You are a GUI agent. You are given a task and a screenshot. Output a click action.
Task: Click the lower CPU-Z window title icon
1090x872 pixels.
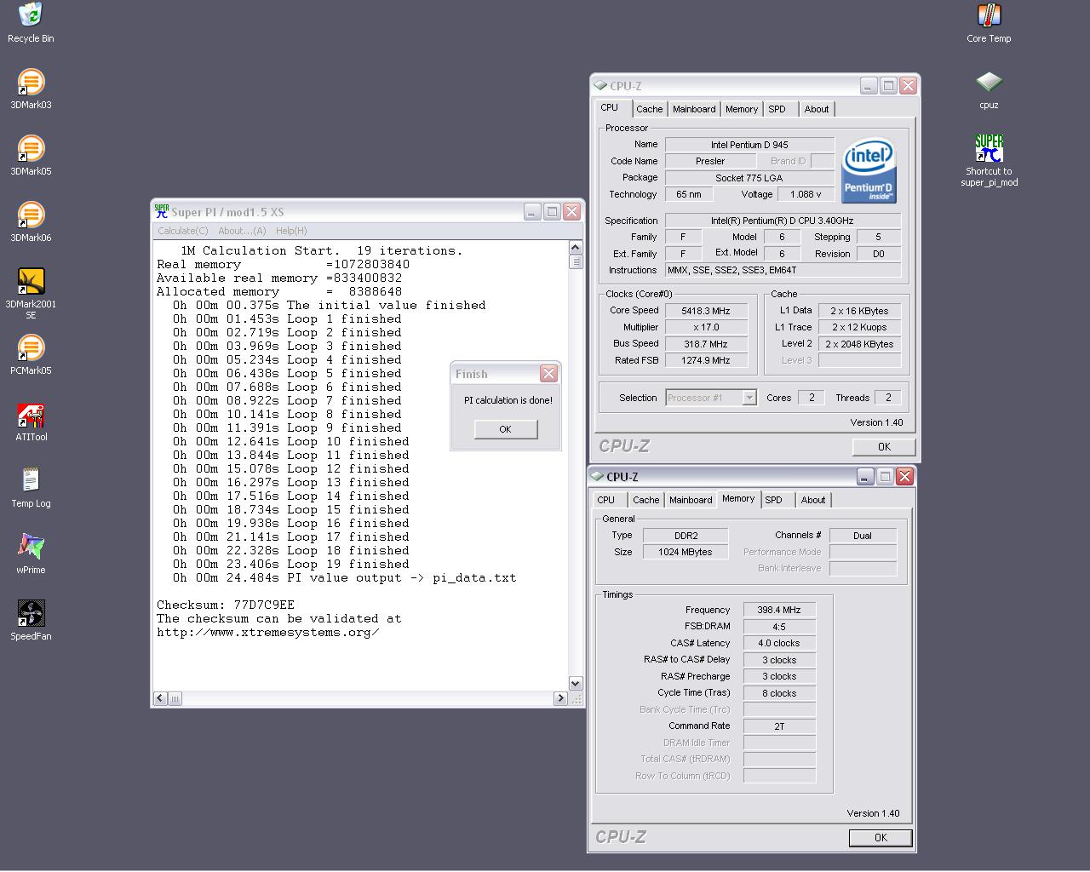pyautogui.click(x=598, y=477)
